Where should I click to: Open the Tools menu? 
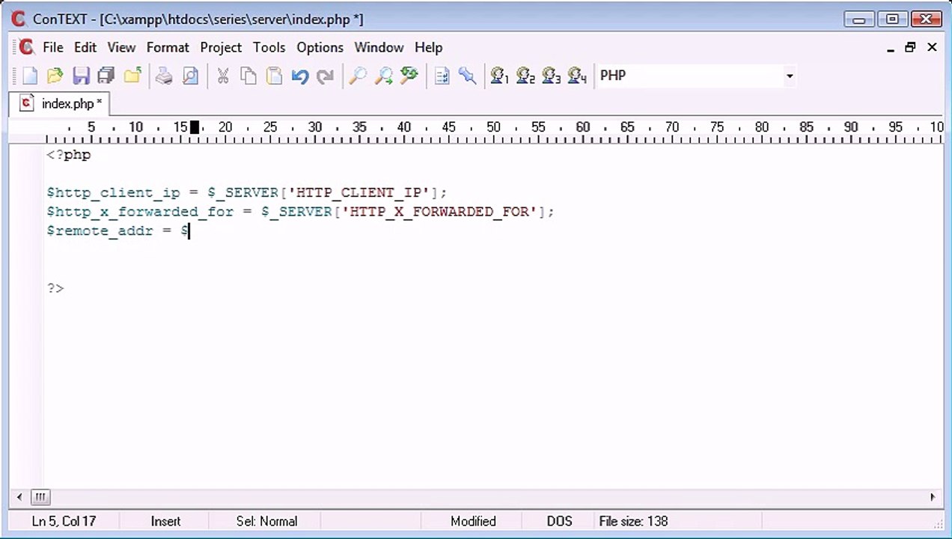[269, 47]
